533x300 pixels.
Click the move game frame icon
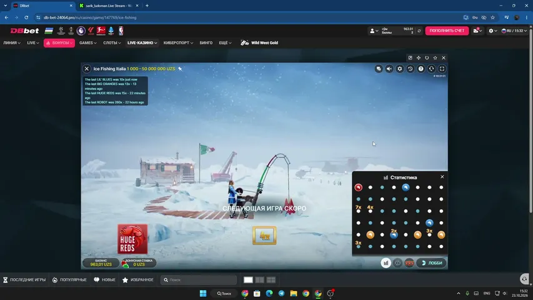[x=419, y=58]
